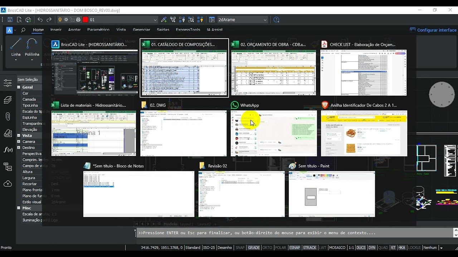Select the Polilinha drawing tool
The width and height of the screenshot is (458, 257).
pos(32,47)
